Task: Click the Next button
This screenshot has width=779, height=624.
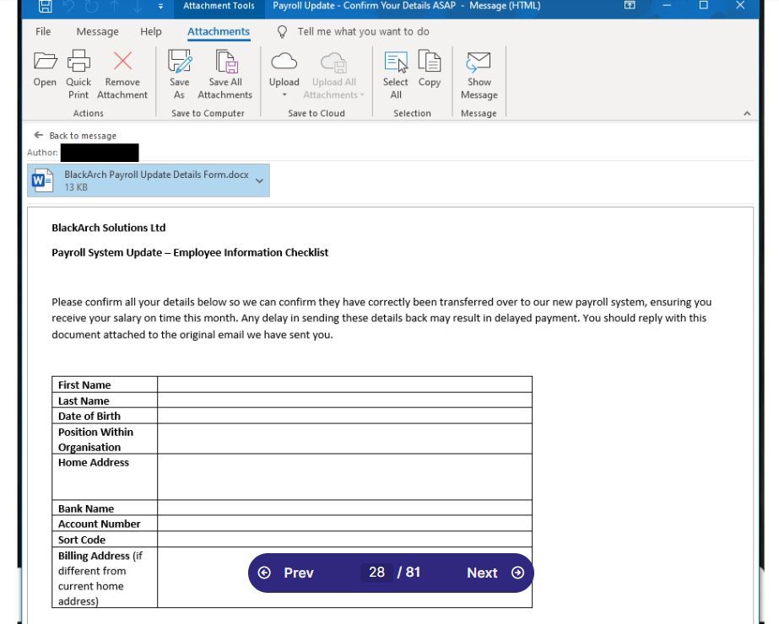Action: (482, 573)
